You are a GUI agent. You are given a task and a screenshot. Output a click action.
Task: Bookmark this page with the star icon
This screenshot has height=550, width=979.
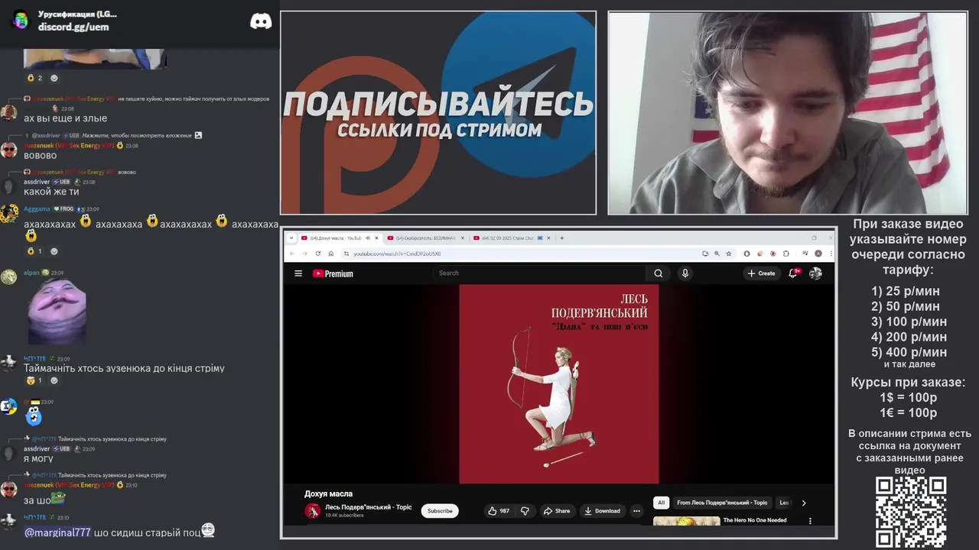pos(729,254)
